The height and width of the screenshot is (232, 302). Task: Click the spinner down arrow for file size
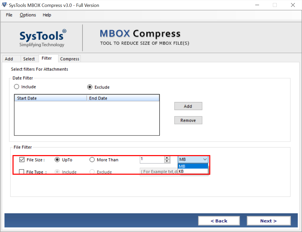(x=167, y=161)
